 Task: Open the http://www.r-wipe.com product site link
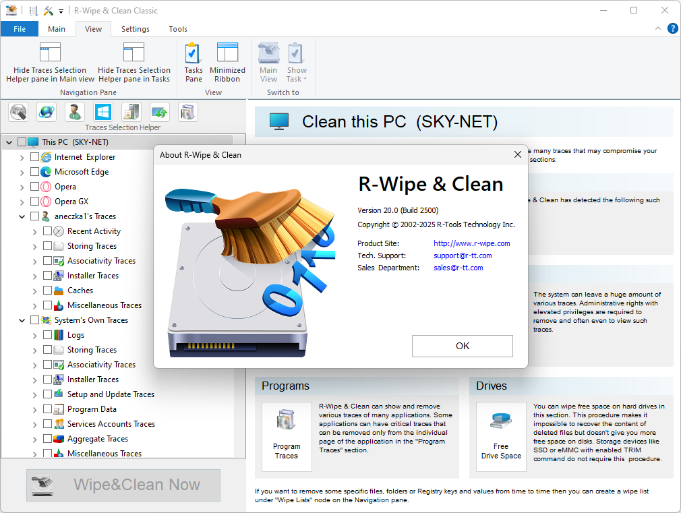click(472, 243)
